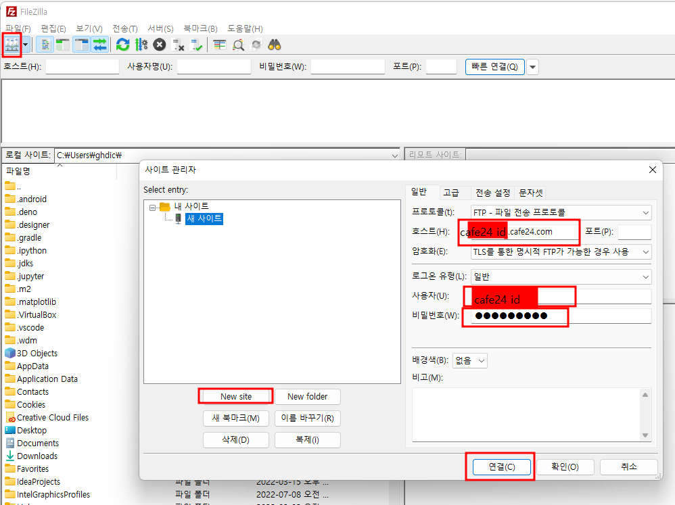Click the 취소 cancel button
This screenshot has width=675, height=505.
coord(628,466)
